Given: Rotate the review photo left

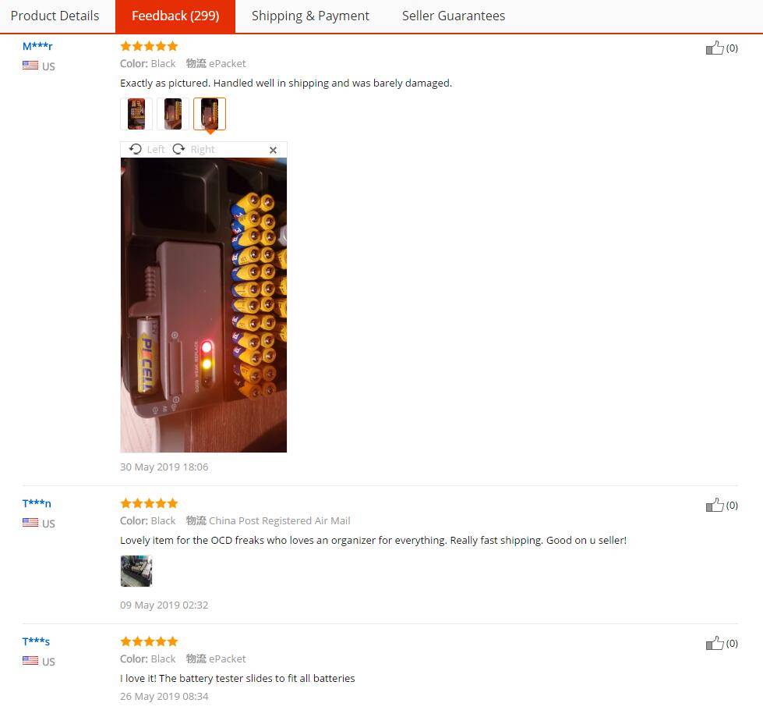Looking at the screenshot, I should [x=147, y=149].
